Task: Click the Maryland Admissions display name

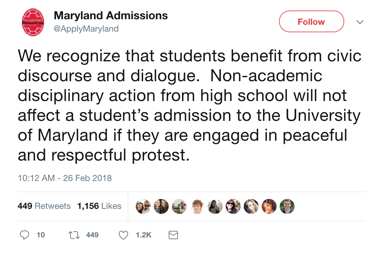Action: click(x=111, y=15)
